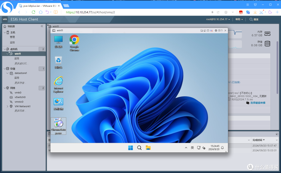This screenshot has height=173, width=281.
Task: Open 更多存储... link
Action: pos(20,83)
